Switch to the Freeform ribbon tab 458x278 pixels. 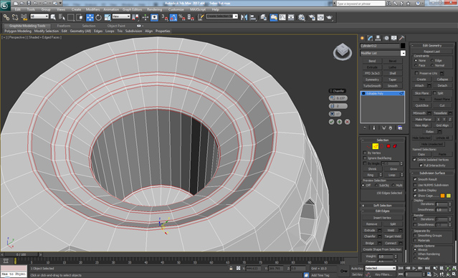point(63,26)
